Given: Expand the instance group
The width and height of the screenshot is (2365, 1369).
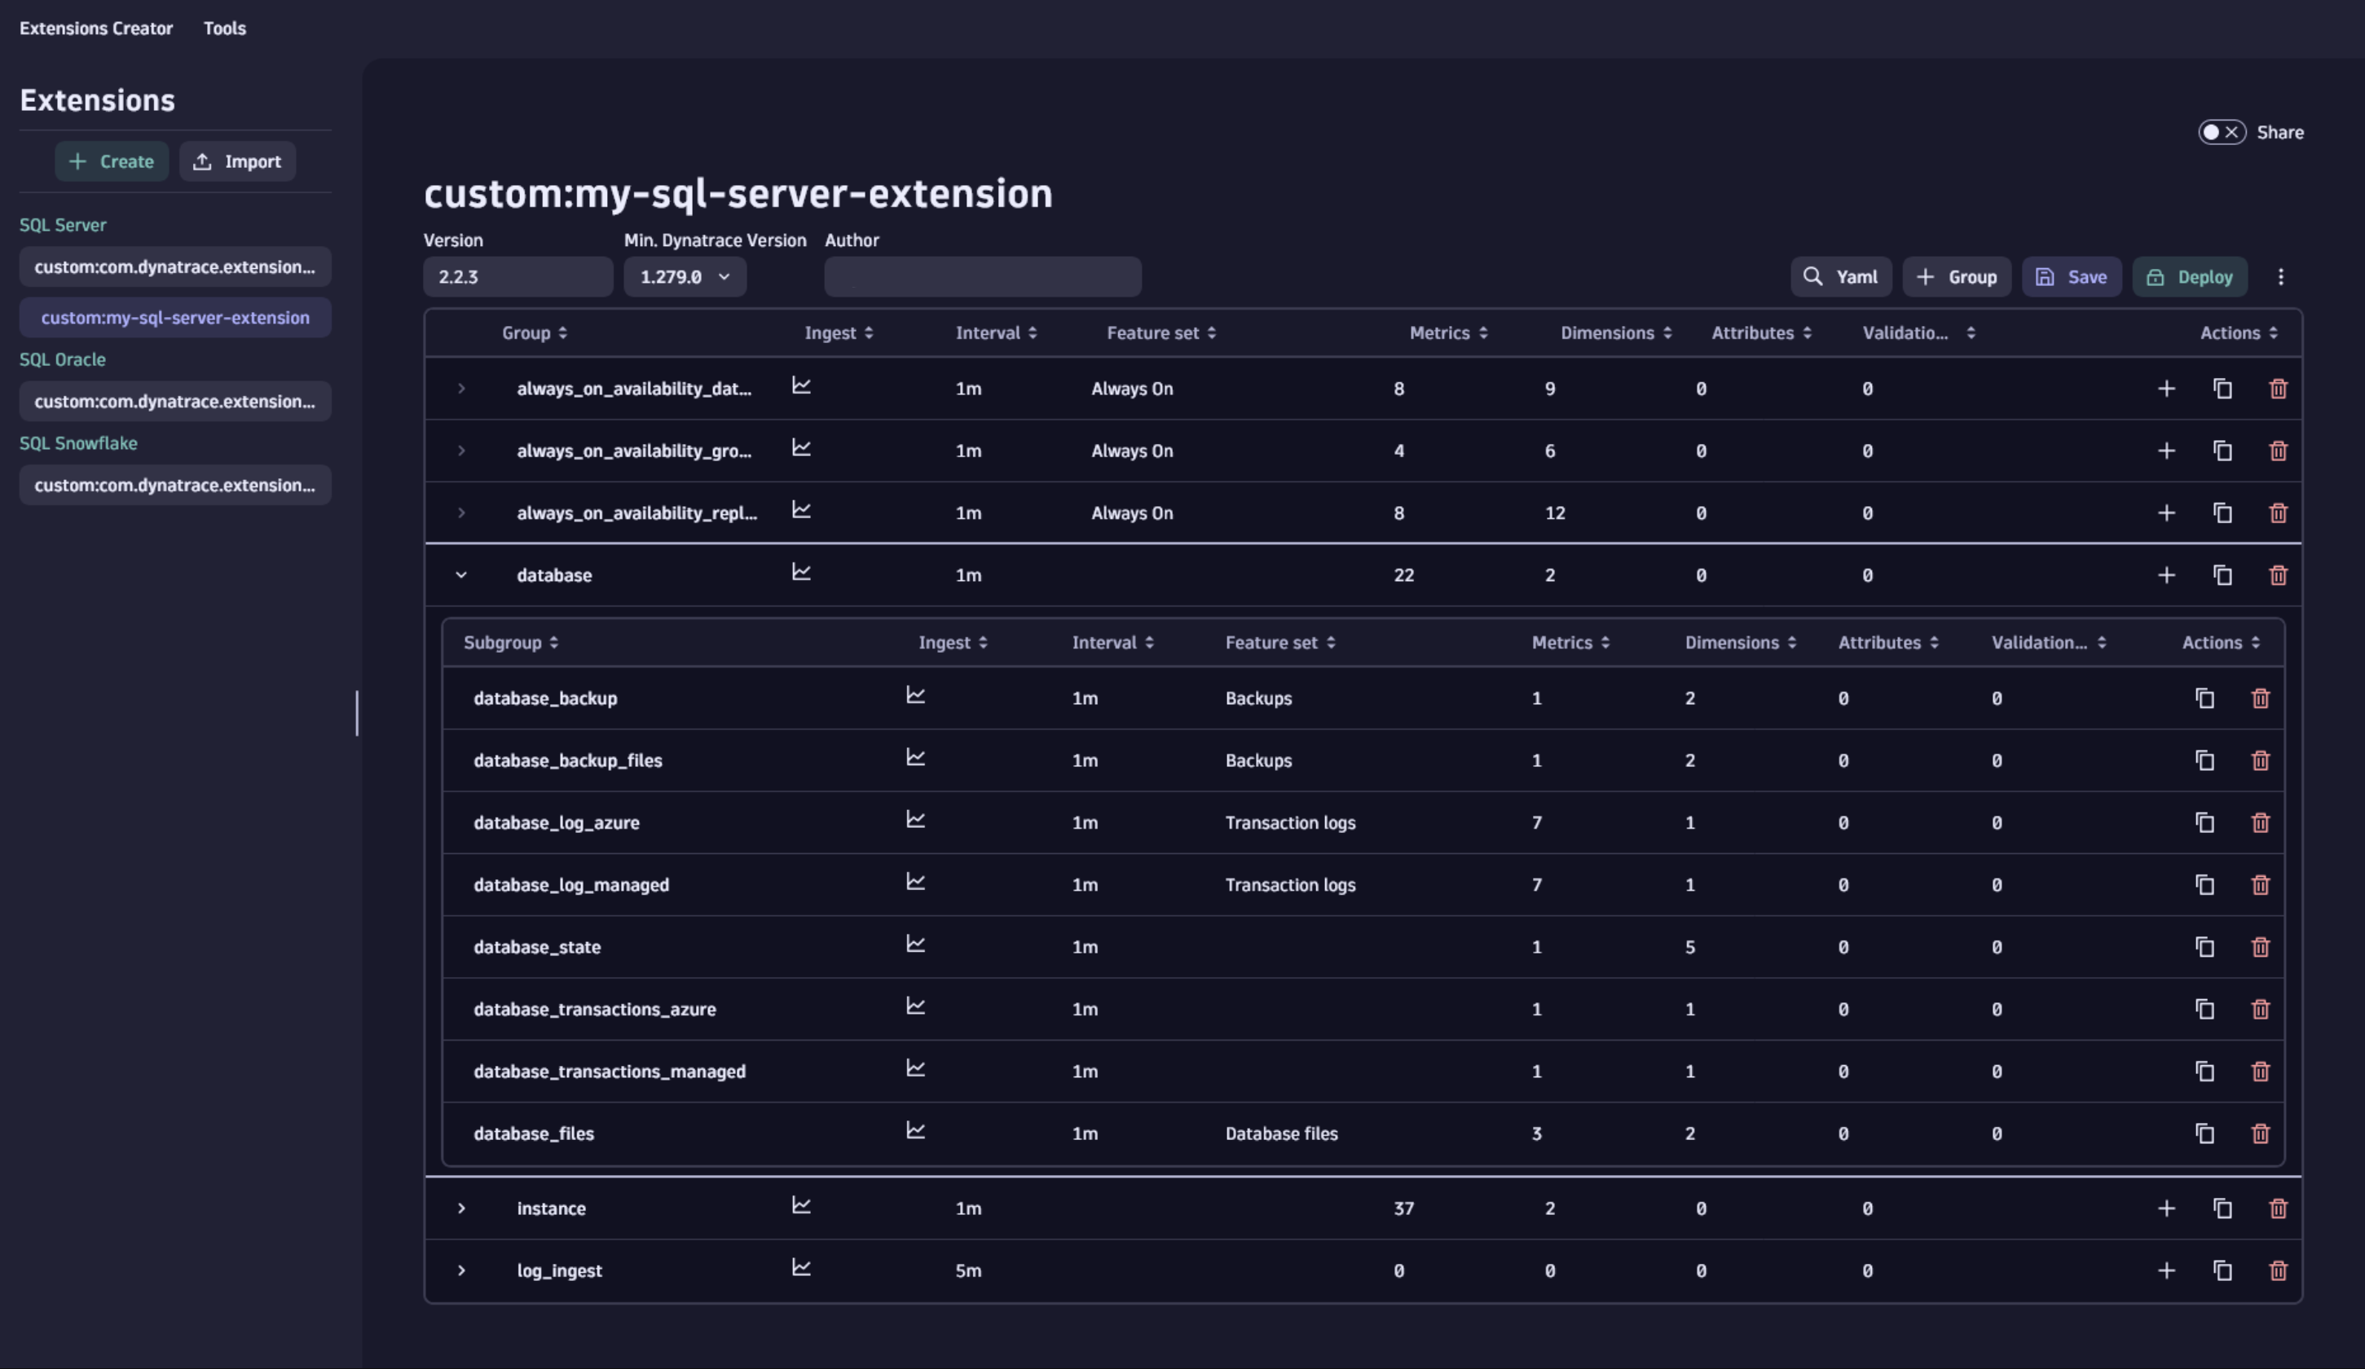Looking at the screenshot, I should pos(460,1208).
